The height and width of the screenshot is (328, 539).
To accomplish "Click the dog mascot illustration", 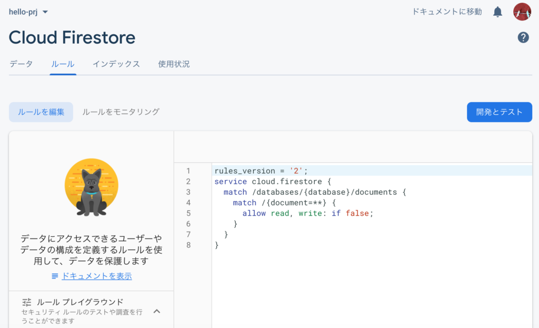I will click(91, 186).
